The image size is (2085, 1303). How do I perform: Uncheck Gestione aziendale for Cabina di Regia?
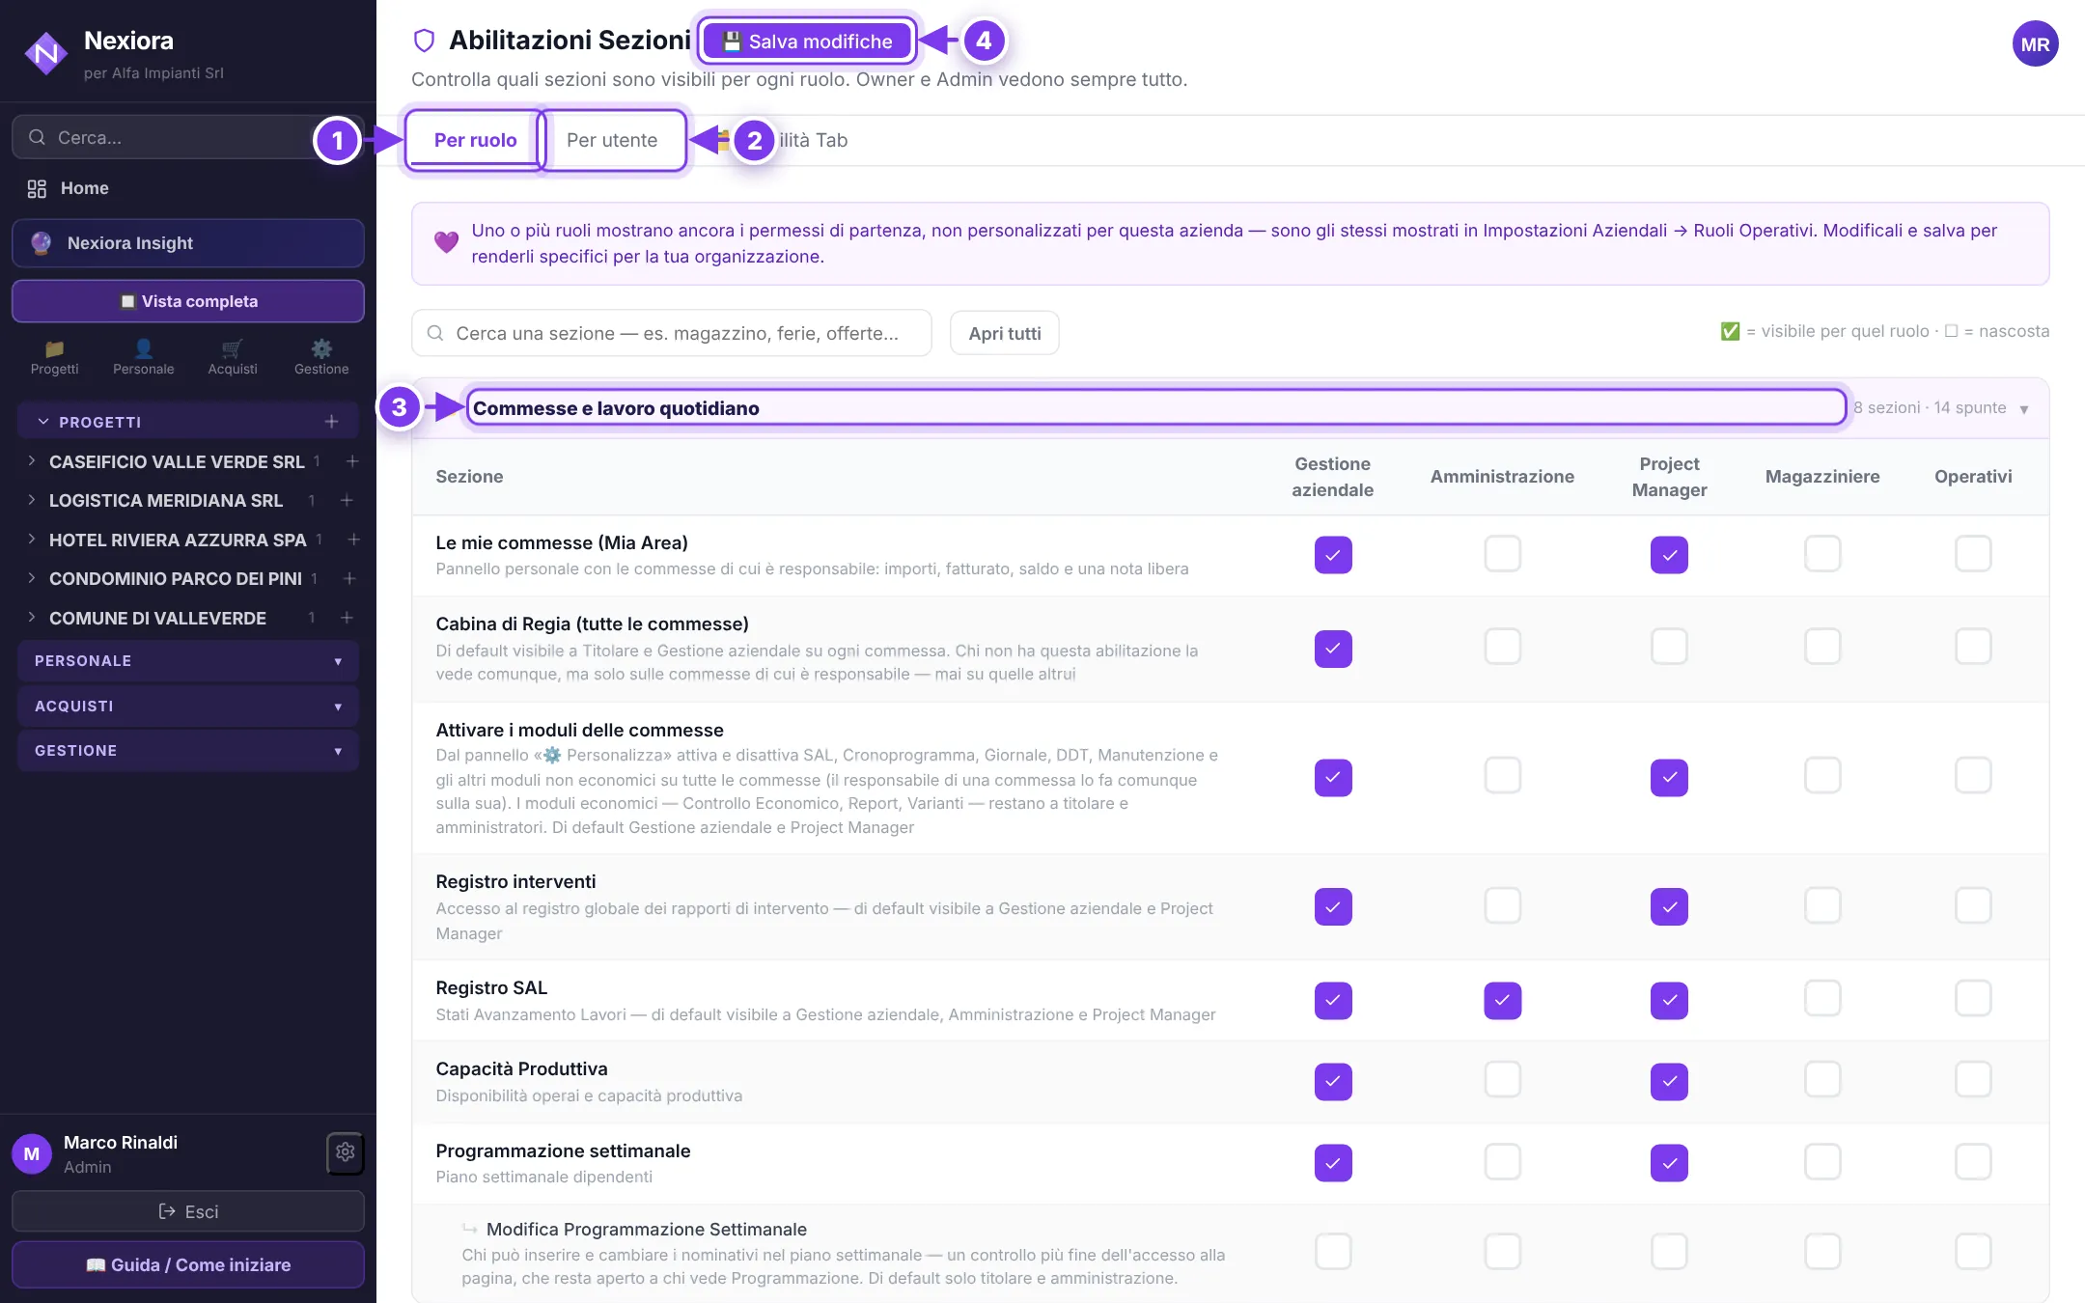point(1333,649)
